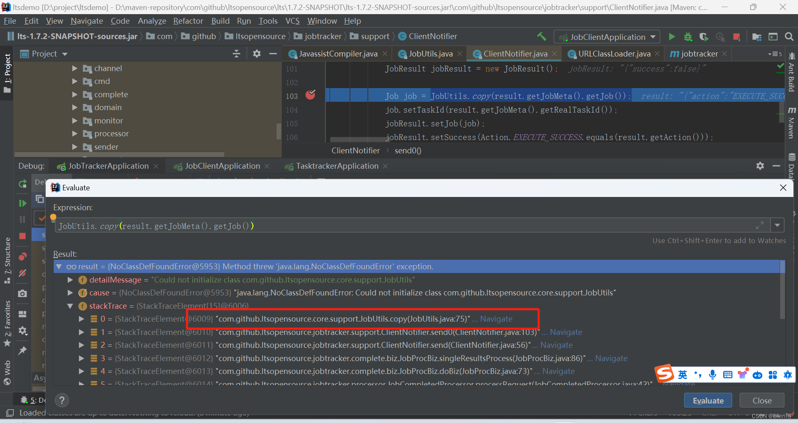
Task: Open expression history dropdown arrow
Action: coord(777,225)
